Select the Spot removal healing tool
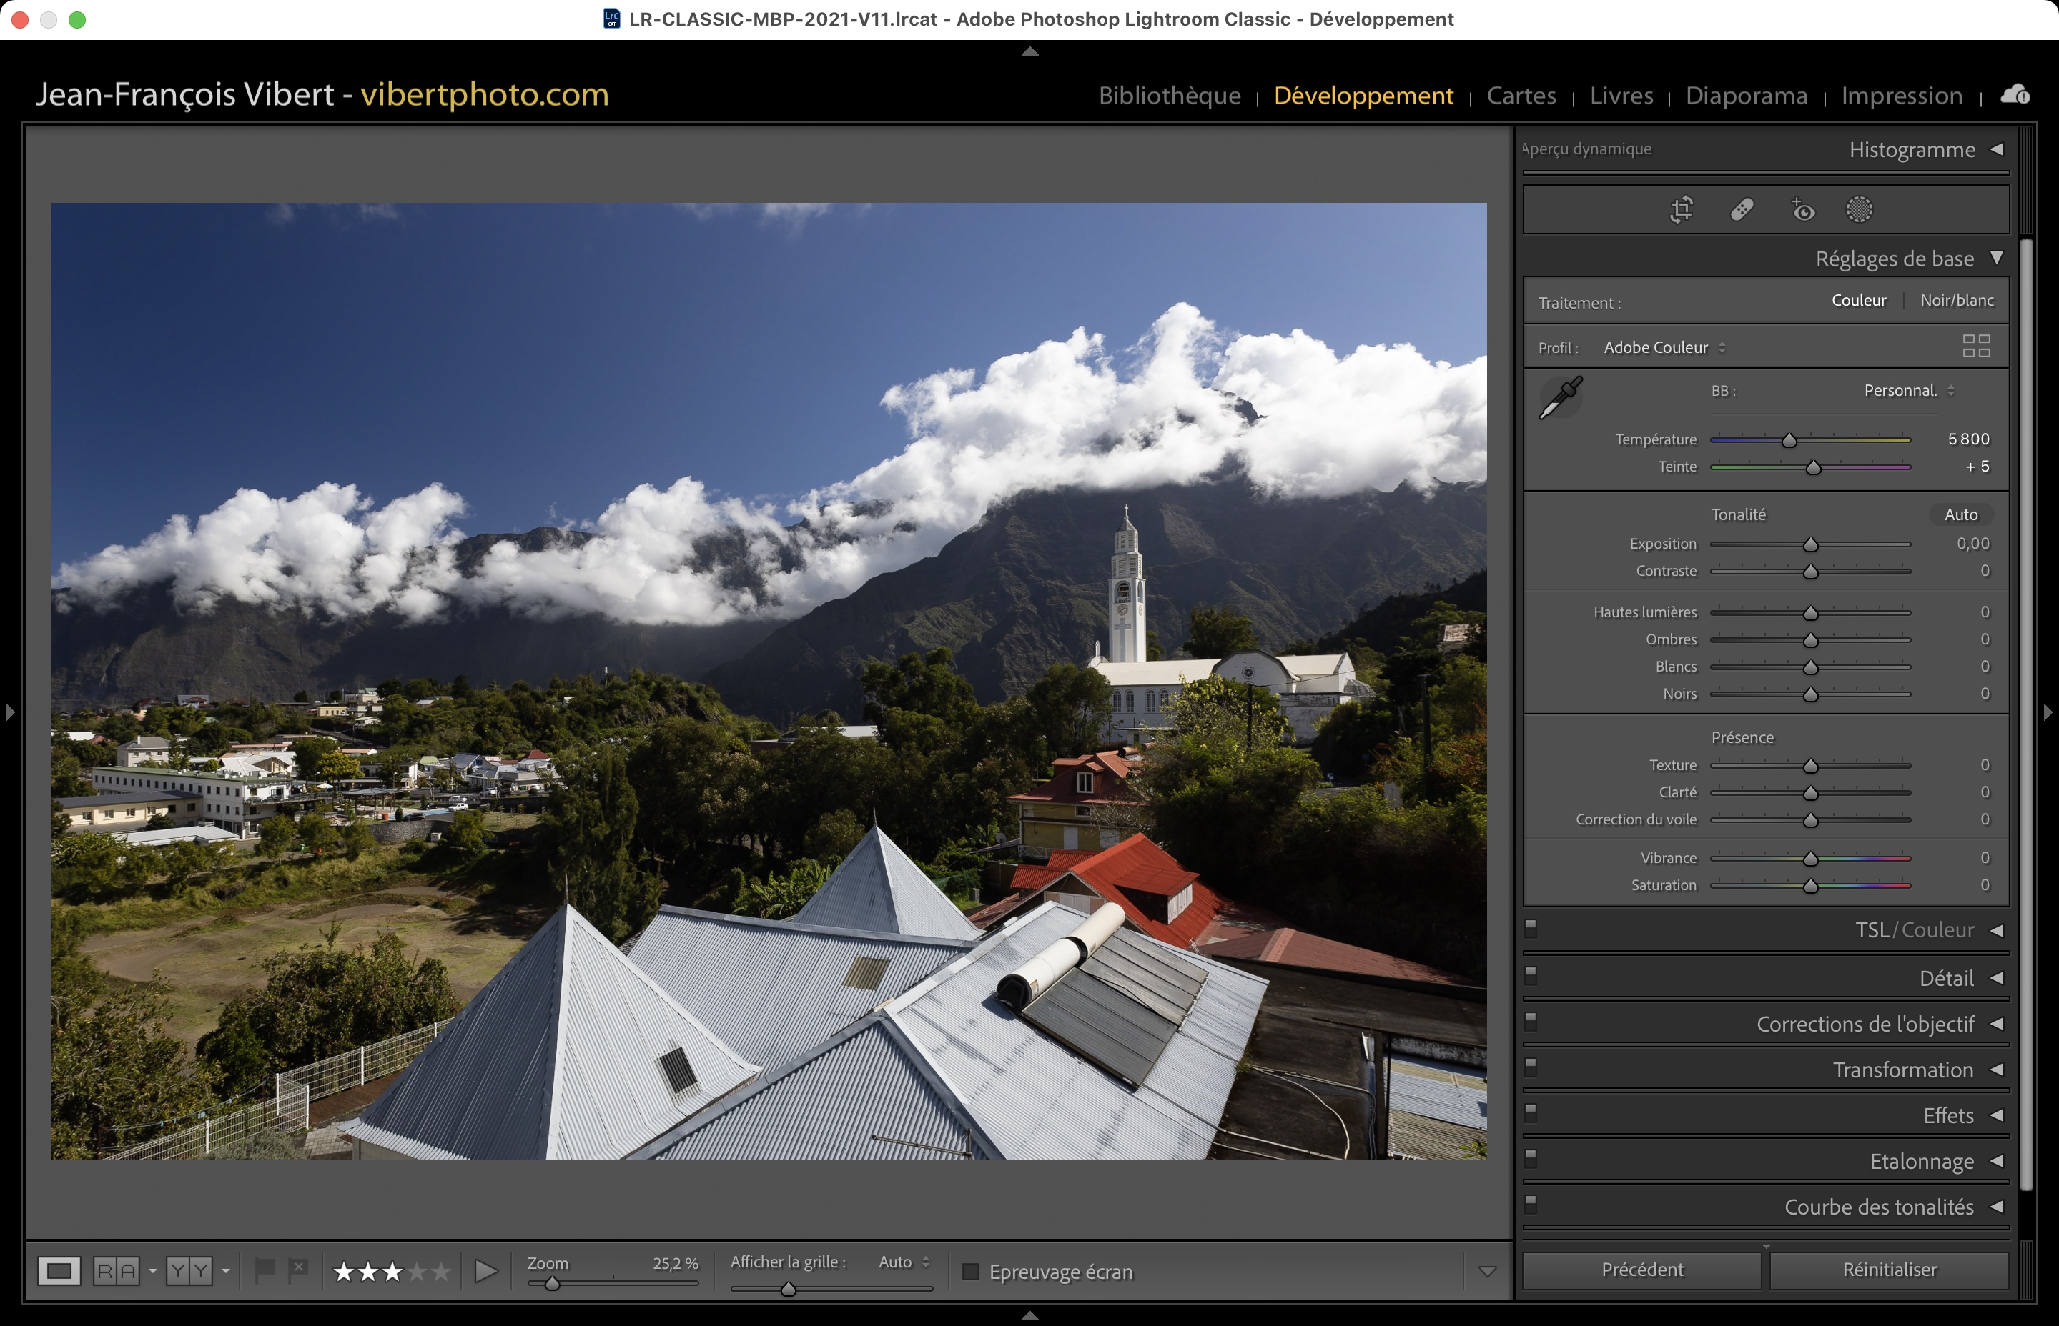Image resolution: width=2059 pixels, height=1326 pixels. click(x=1742, y=209)
